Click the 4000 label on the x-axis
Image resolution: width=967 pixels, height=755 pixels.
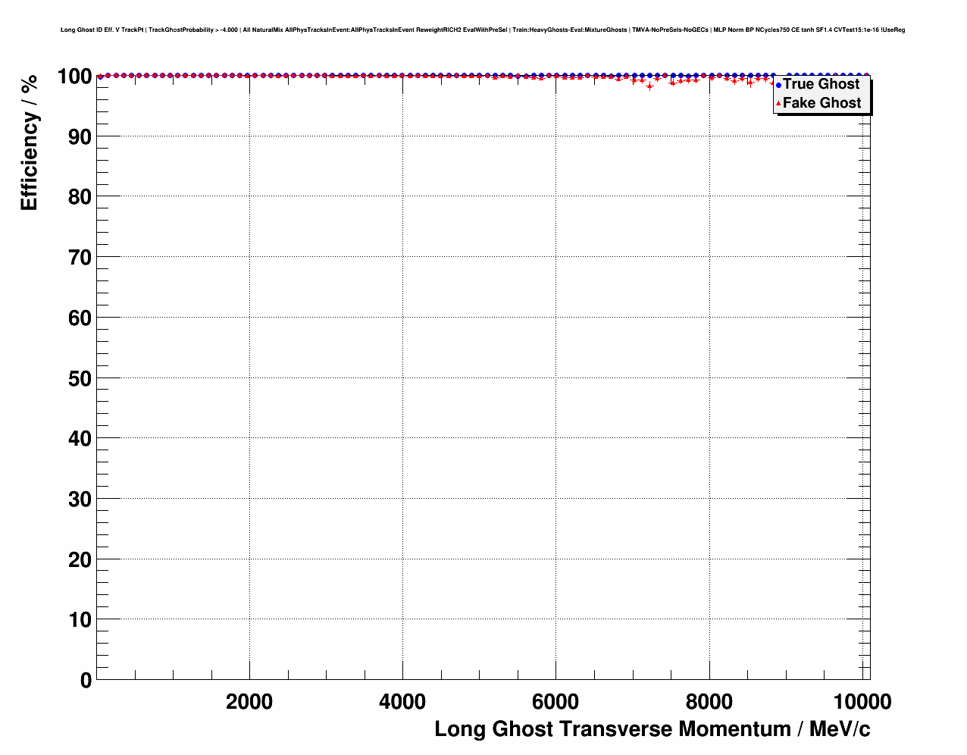coord(402,702)
